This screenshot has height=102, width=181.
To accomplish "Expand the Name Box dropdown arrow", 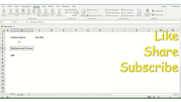I will coord(11,22).
